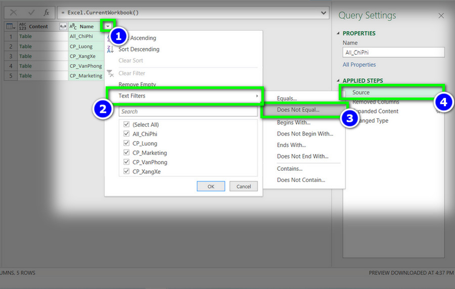Click the Search field in filter menu
This screenshot has width=455, height=289.
pos(188,112)
